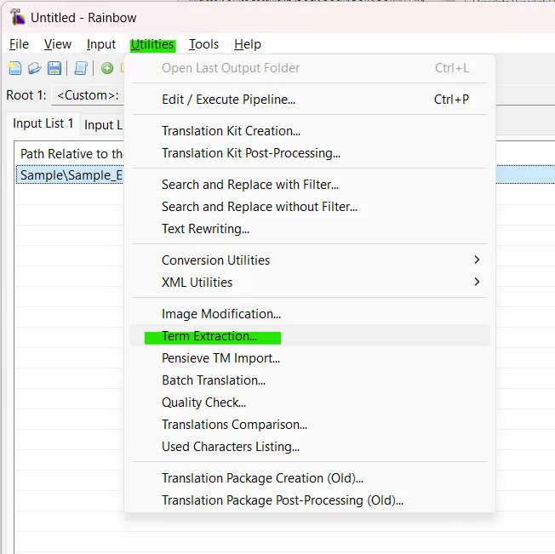Expand Conversion Utilities submenu

(x=310, y=260)
